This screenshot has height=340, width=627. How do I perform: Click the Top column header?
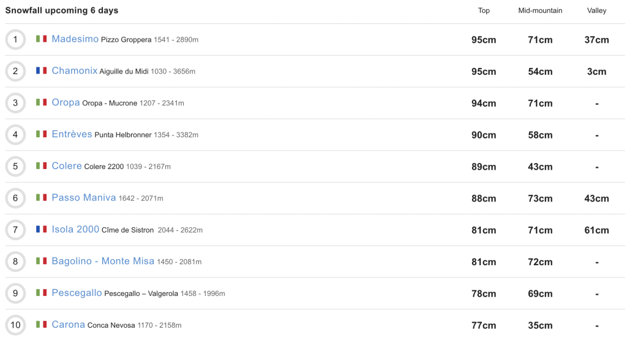point(484,10)
